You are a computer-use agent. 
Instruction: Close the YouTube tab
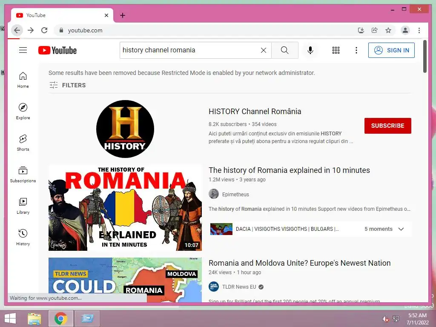(x=106, y=15)
